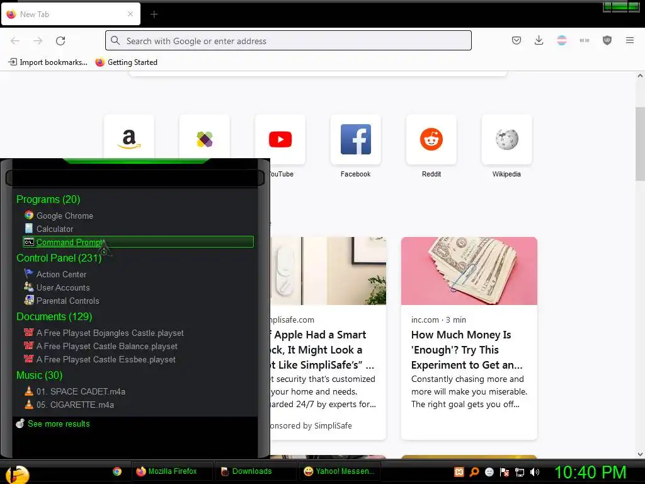Open a new tab with plus button

pyautogui.click(x=154, y=14)
